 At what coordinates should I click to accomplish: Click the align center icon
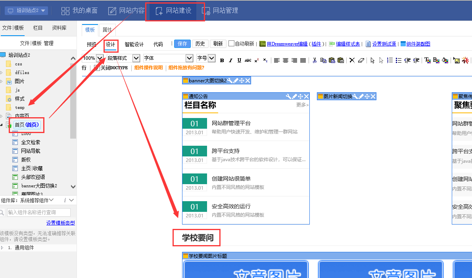pyautogui.click(x=286, y=61)
